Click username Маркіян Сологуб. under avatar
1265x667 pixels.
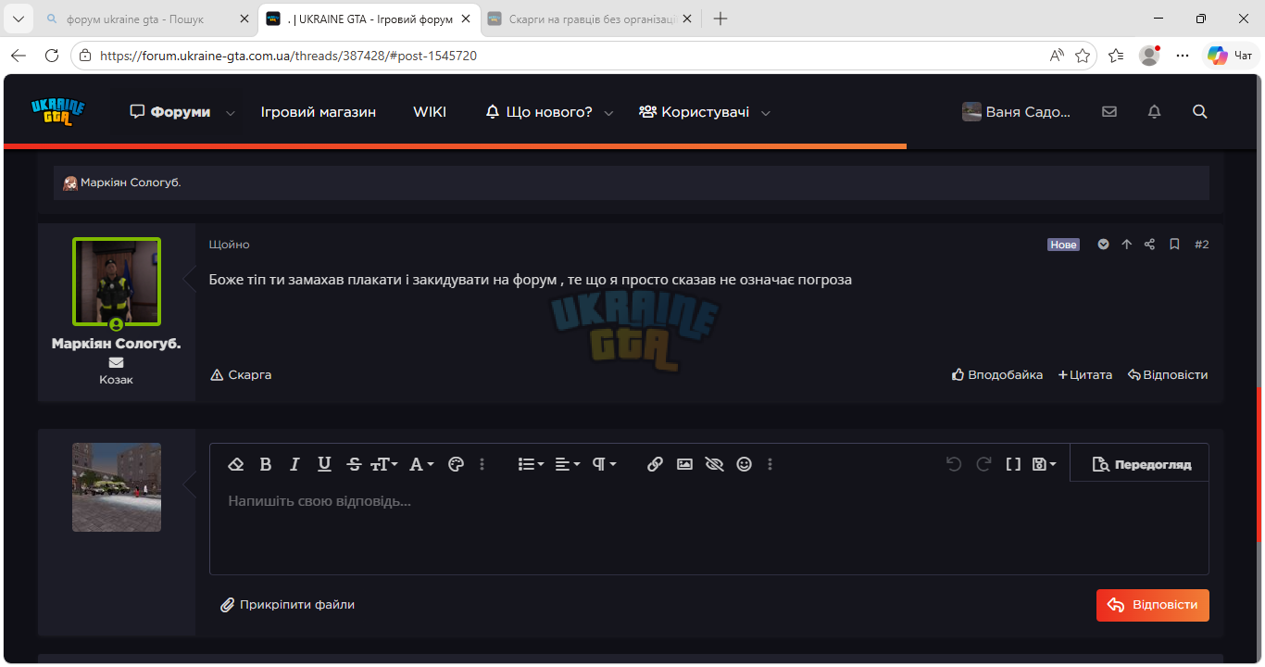[x=117, y=344]
